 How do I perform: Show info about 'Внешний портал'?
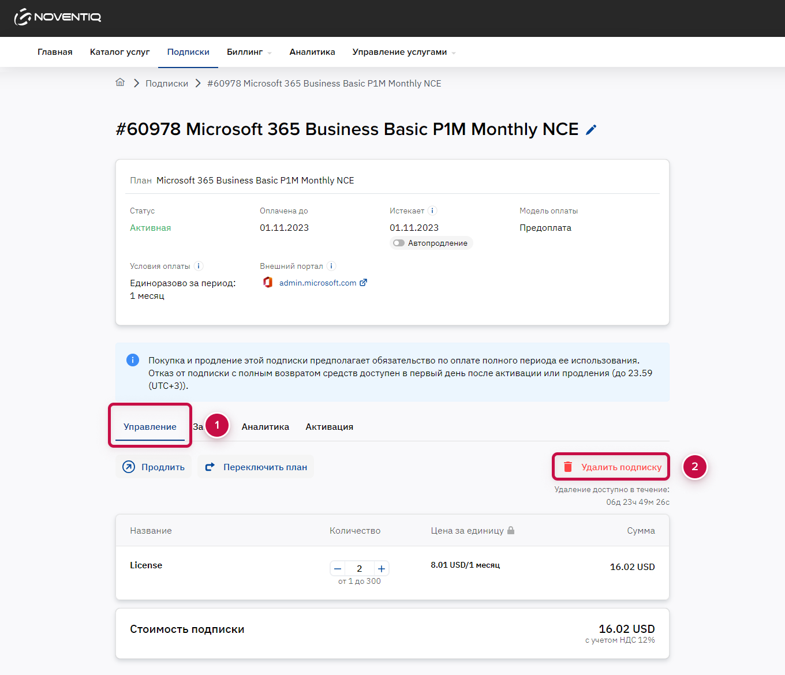331,266
